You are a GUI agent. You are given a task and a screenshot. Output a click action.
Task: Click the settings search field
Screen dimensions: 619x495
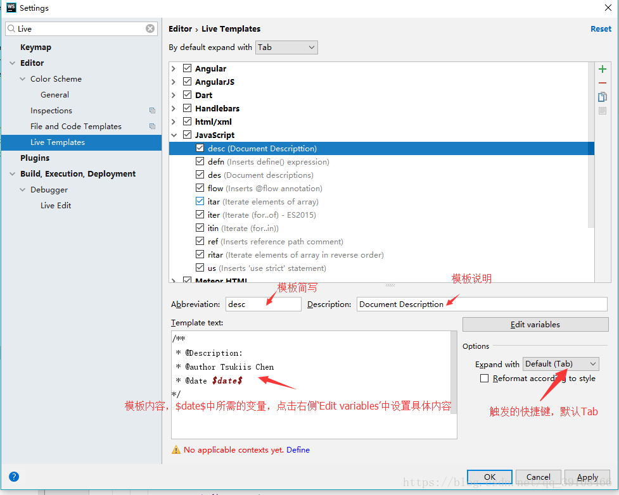81,28
